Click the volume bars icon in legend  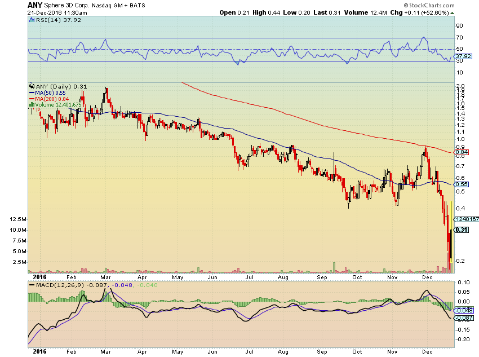(32, 105)
